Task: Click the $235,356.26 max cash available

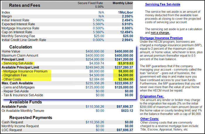Action: [95, 83]
